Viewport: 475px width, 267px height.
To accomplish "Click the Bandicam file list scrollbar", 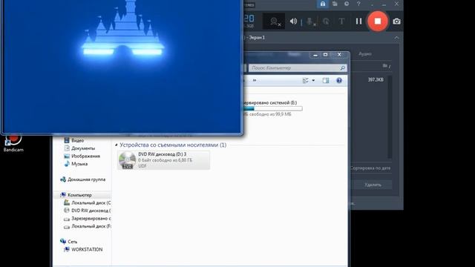I will tap(390, 116).
